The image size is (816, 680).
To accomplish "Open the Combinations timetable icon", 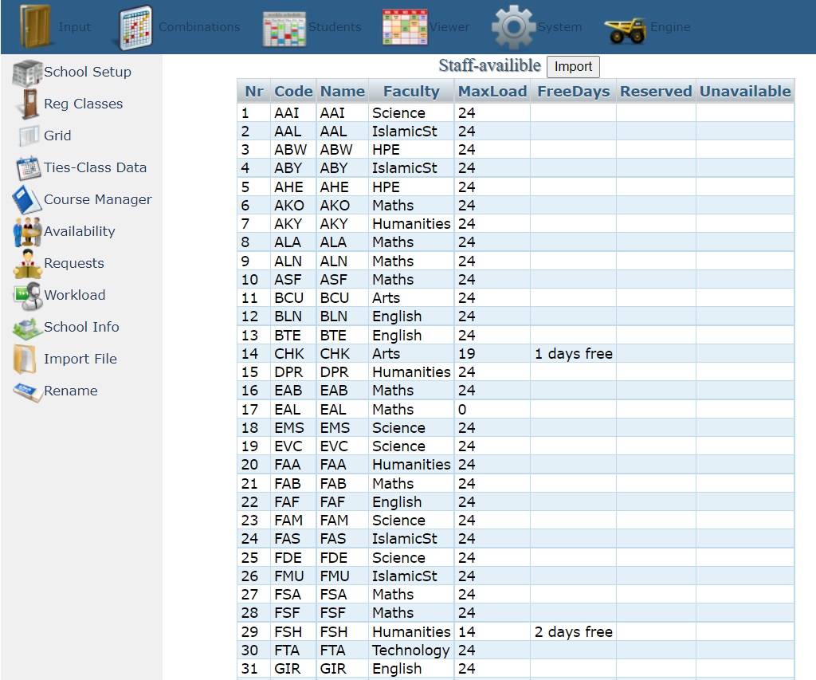I will click(x=135, y=26).
